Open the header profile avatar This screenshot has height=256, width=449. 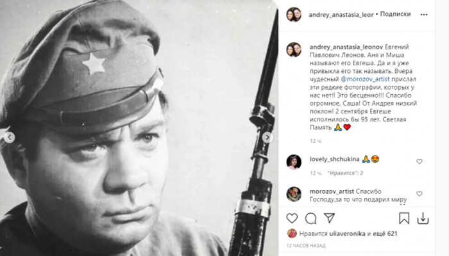[294, 15]
